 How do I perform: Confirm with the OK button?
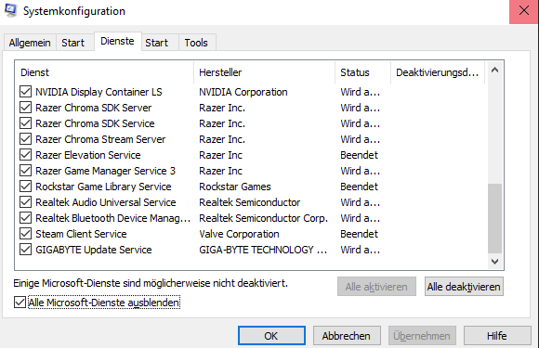click(x=271, y=336)
